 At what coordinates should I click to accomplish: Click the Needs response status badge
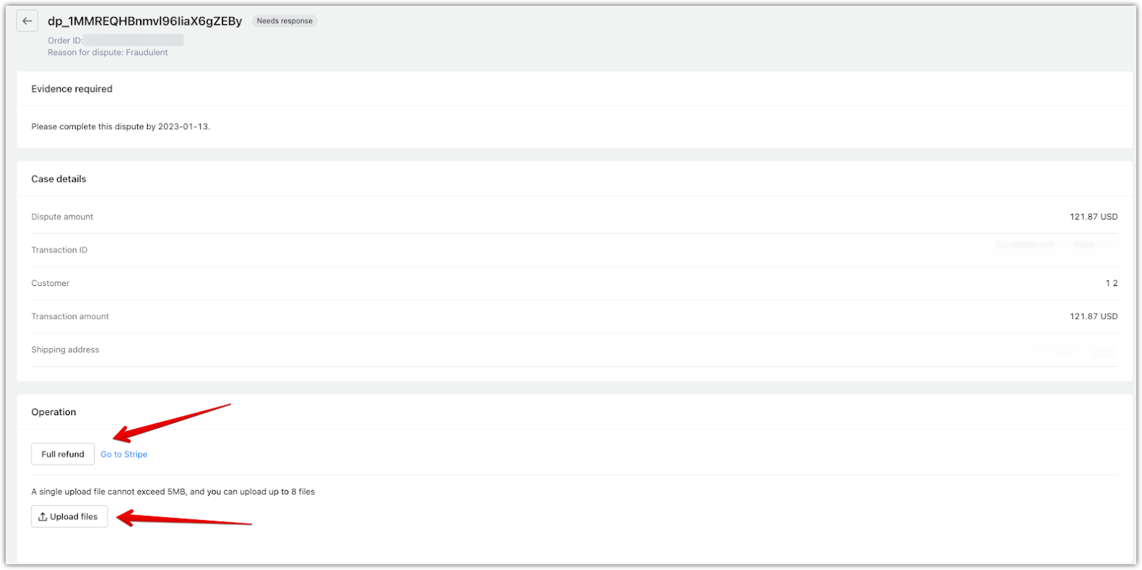[285, 21]
